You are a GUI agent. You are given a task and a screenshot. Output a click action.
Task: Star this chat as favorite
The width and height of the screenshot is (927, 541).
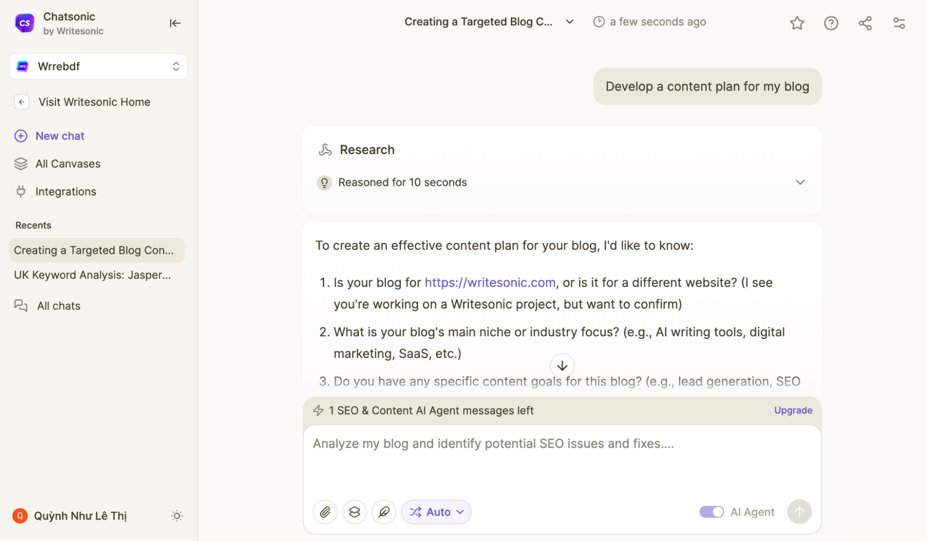797,23
